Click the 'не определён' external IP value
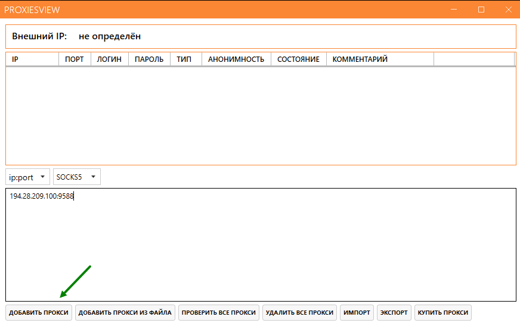 pyautogui.click(x=110, y=36)
